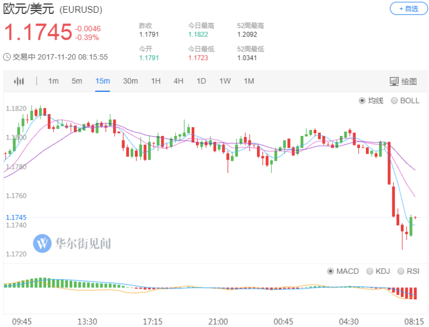429x327 pixels.
Task: Click the 52周最低 value 1.0341
Action: point(247,58)
